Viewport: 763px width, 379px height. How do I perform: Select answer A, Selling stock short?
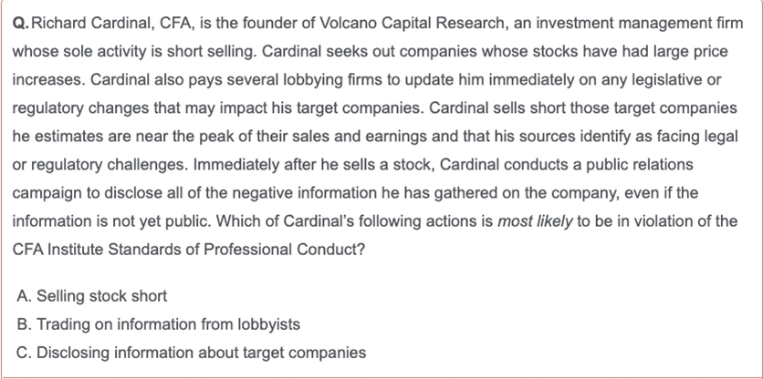click(92, 296)
